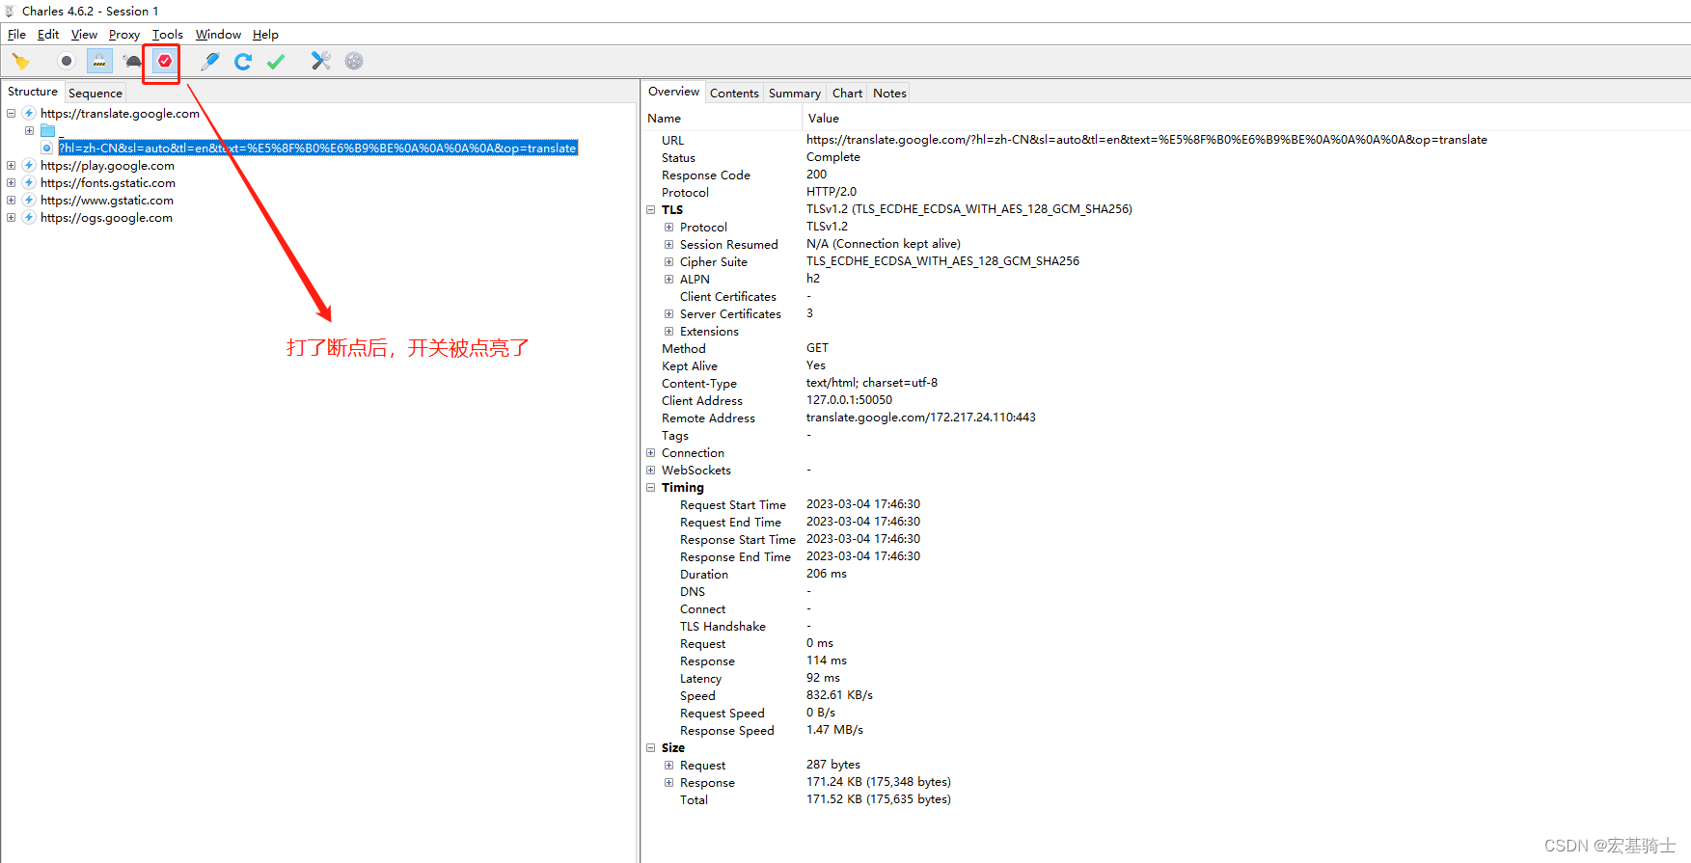Select https://www.gstatic.com tree item

(107, 201)
